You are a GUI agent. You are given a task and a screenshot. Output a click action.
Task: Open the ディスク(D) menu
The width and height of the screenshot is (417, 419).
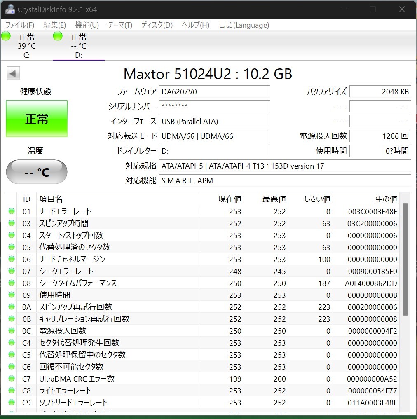click(x=157, y=25)
